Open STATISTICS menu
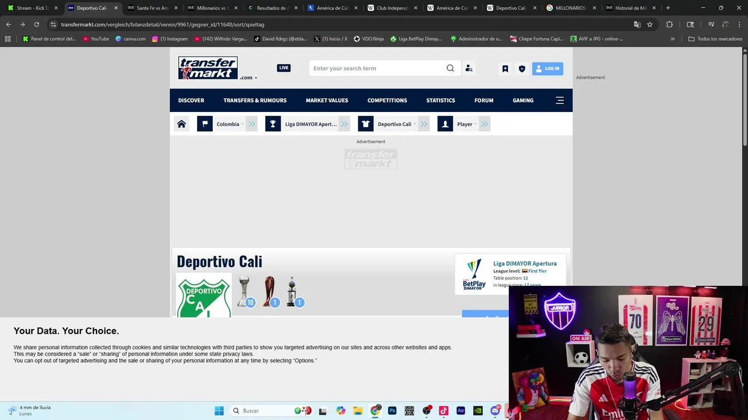 coord(441,100)
